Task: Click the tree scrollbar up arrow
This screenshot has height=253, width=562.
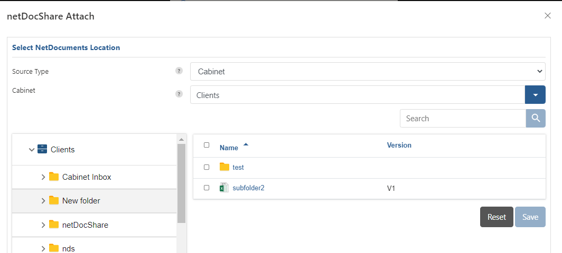Action: click(181, 139)
